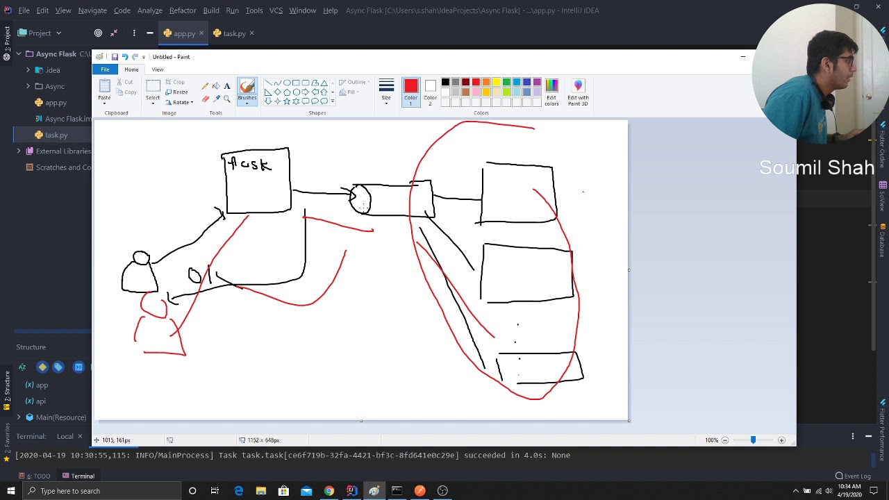The width and height of the screenshot is (889, 500).
Task: Select Color 2 background button
Action: coord(430,92)
